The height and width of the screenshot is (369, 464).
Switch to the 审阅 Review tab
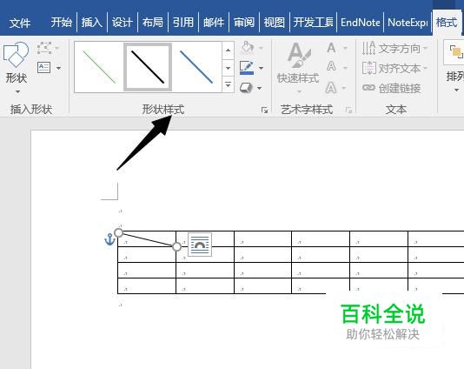click(x=244, y=23)
